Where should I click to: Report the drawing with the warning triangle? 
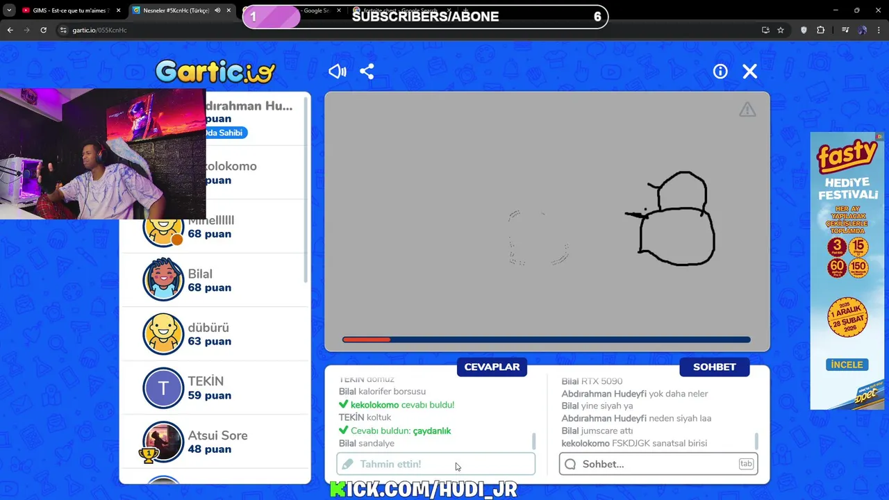[747, 110]
